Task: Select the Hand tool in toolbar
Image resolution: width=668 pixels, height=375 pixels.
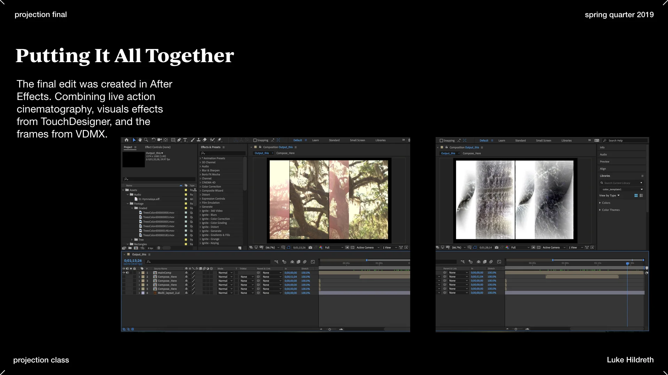Action: tap(140, 140)
